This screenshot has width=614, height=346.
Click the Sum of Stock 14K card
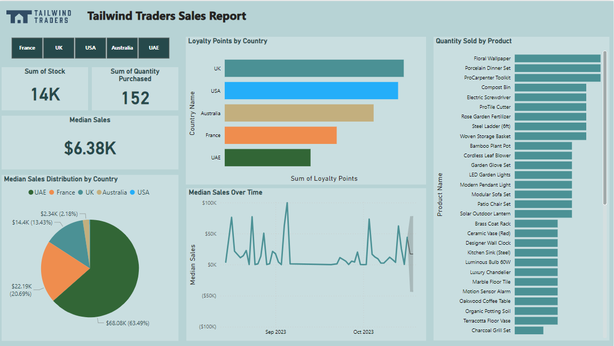click(45, 88)
